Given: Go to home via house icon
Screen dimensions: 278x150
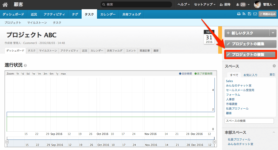Looking at the screenshot, I should (5, 5).
